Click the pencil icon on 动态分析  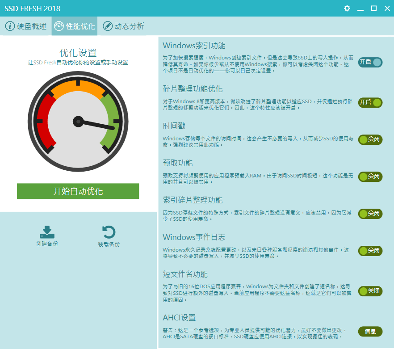108,26
